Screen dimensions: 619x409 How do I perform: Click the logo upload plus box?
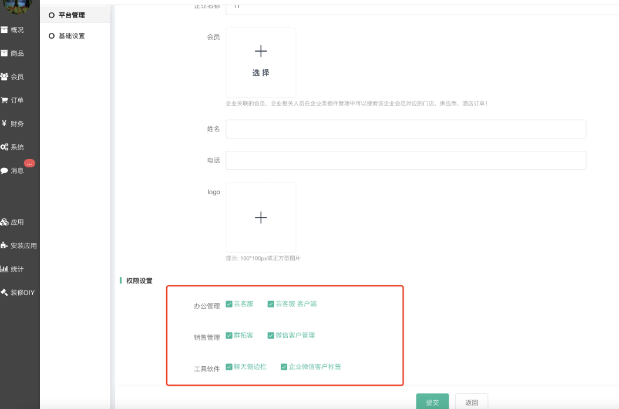coord(261,218)
